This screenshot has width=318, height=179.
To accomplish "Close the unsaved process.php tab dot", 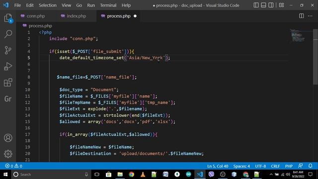I will click(x=135, y=16).
